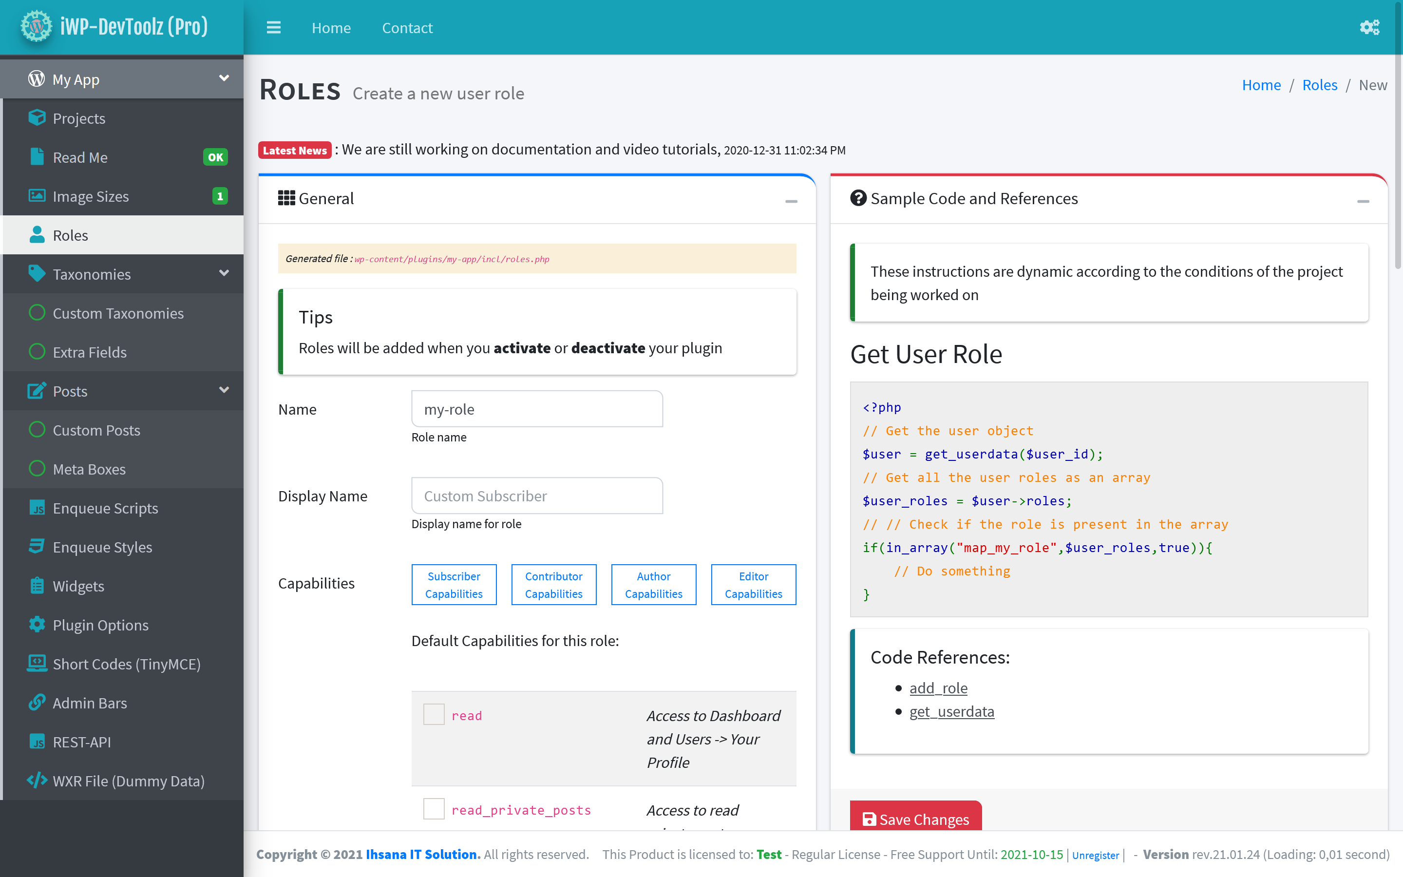Click the Image Sizes picture icon
This screenshot has height=877, width=1403.
click(x=37, y=195)
